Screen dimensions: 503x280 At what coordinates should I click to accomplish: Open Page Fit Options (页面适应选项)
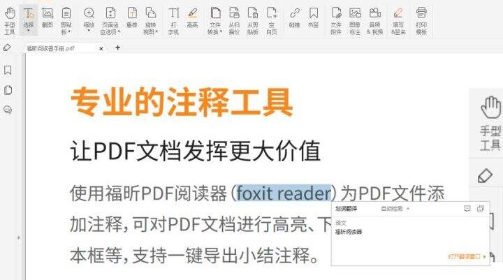110,20
